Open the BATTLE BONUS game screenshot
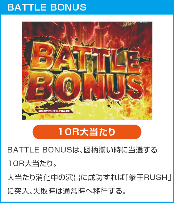Screen dimensions: 174x203 87,71
